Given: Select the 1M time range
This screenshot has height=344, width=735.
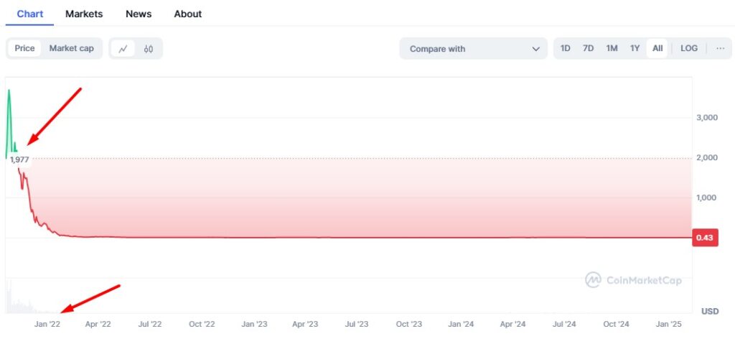Looking at the screenshot, I should (612, 48).
